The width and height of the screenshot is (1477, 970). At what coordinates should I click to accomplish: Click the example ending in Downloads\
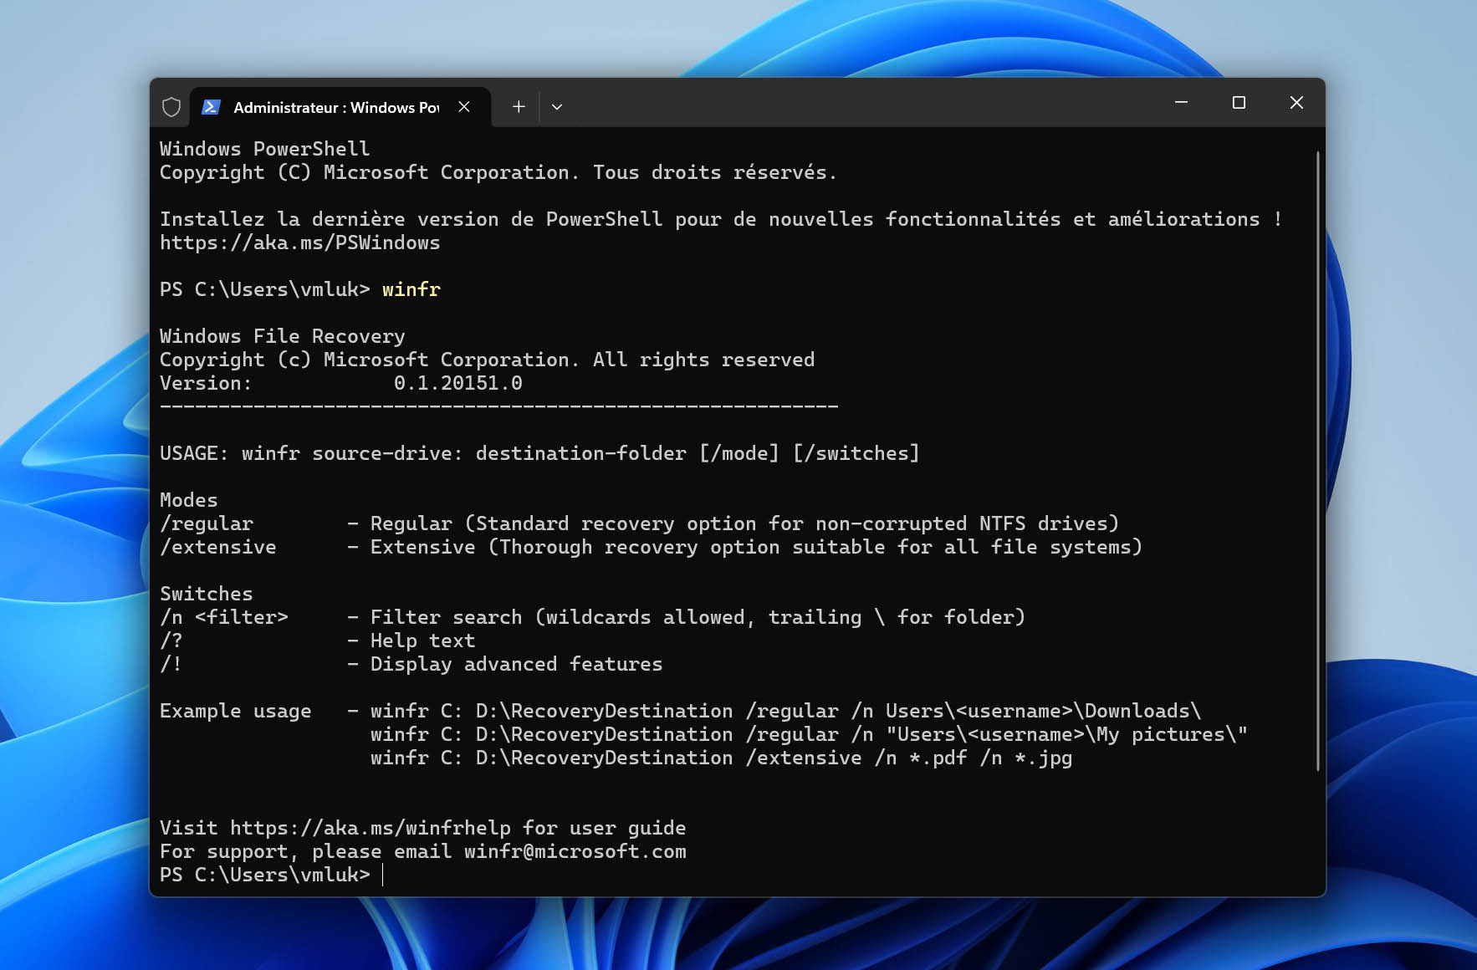pos(786,711)
